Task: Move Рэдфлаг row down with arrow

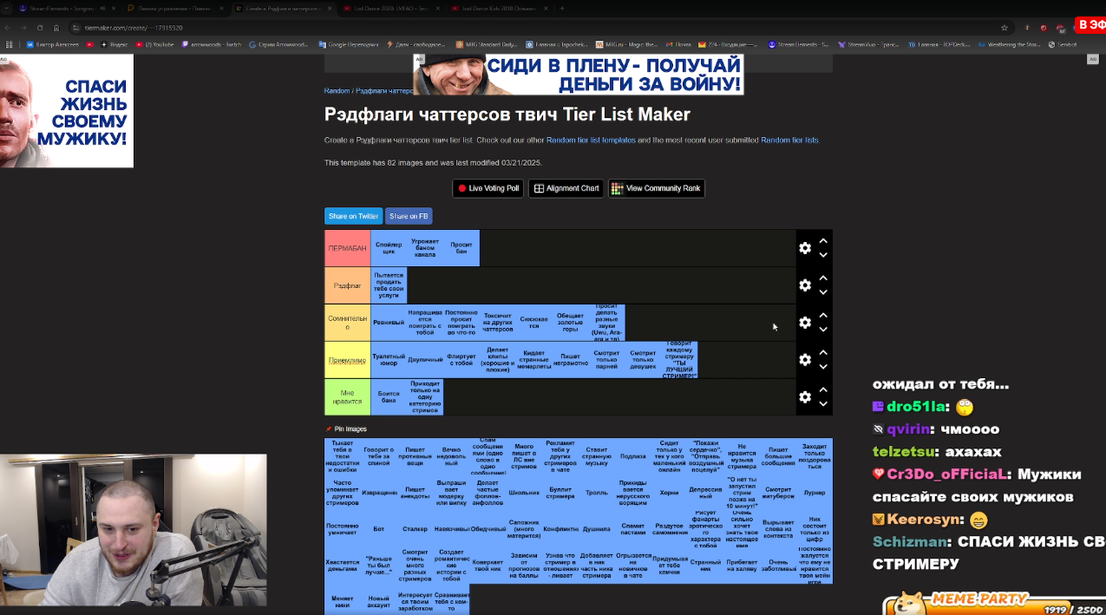Action: [823, 292]
